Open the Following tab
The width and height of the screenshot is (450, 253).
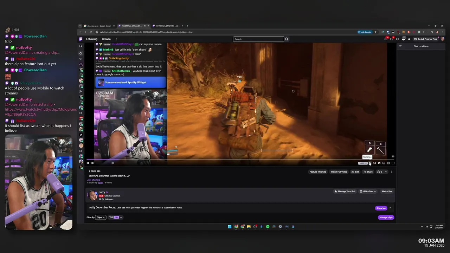click(92, 39)
